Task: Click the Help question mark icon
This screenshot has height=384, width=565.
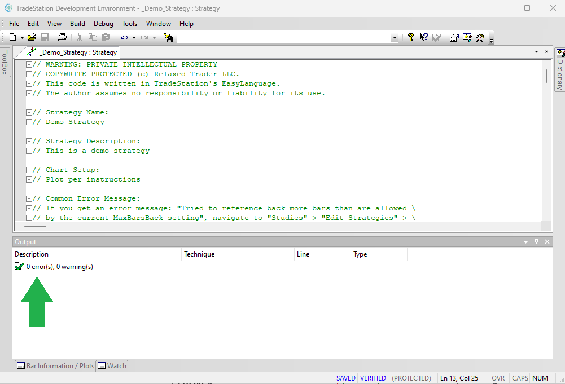Action: click(411, 37)
